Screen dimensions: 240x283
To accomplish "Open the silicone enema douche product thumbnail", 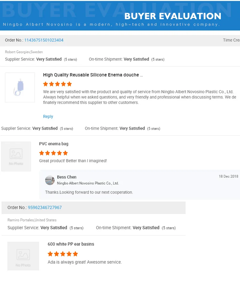I will [20, 87].
